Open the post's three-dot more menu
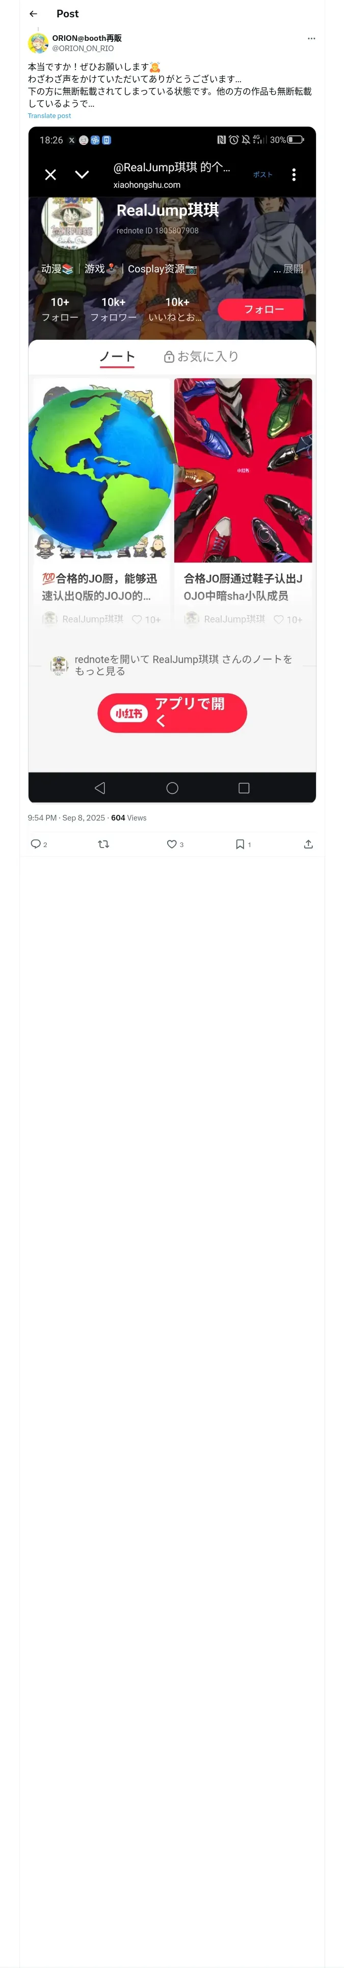 tap(311, 38)
